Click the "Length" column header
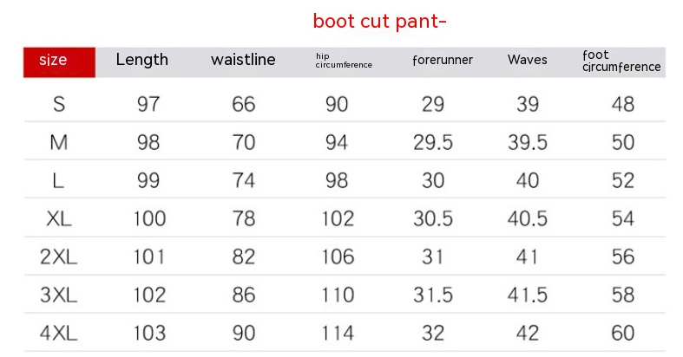Screen dimensions: 683x357 tap(142, 60)
